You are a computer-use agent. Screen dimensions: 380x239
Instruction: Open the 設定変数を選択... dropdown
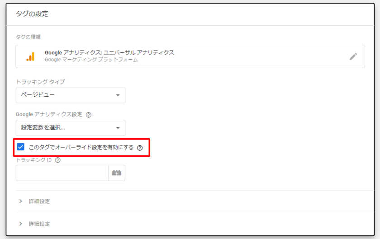[71, 127]
